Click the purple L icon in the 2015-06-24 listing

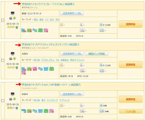point(81,106)
